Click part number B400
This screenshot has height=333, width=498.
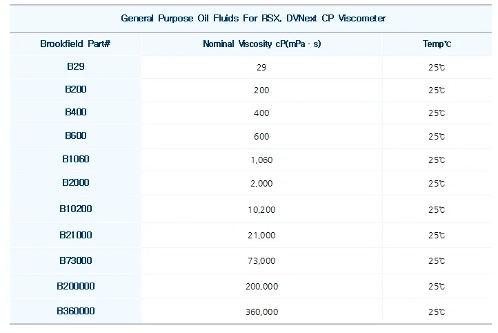pos(75,112)
